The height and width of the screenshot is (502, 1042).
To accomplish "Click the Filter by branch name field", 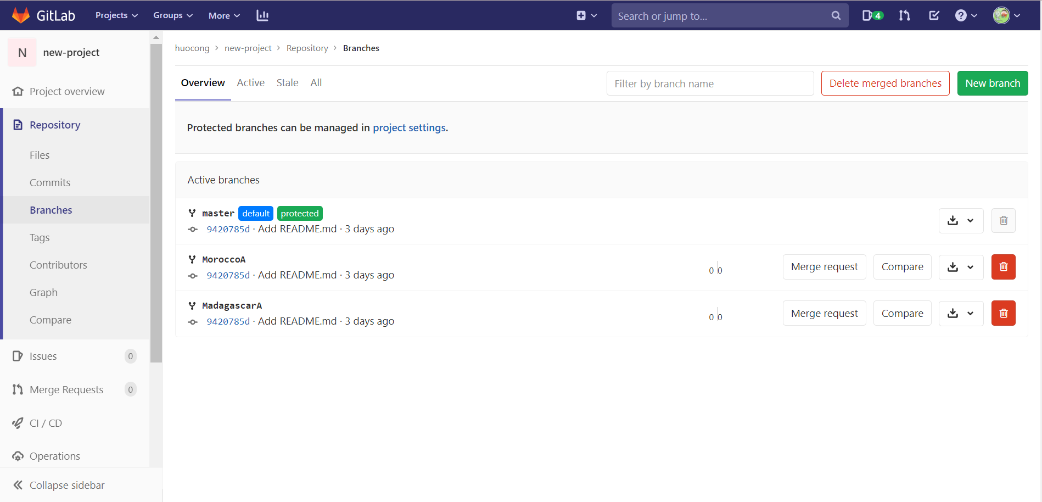I will click(x=710, y=83).
